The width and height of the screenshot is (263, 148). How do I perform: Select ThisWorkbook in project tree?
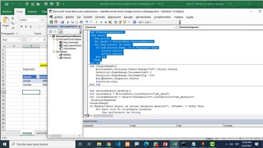click(69, 49)
